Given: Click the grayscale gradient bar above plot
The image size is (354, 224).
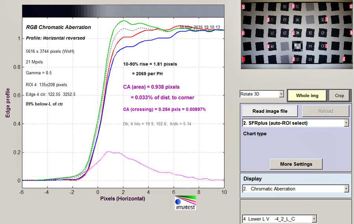Looking at the screenshot, I should pos(124,11).
